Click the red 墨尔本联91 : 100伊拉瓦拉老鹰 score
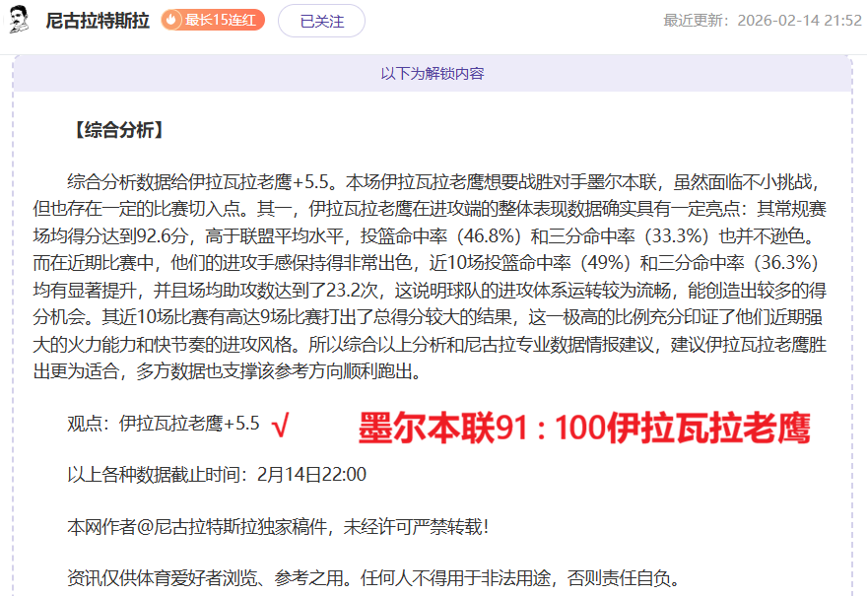This screenshot has width=867, height=596. point(583,429)
